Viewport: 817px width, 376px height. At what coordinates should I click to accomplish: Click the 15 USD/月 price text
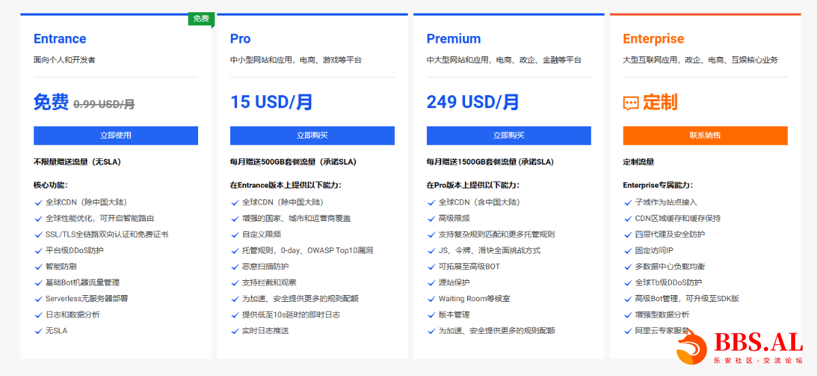click(x=272, y=102)
